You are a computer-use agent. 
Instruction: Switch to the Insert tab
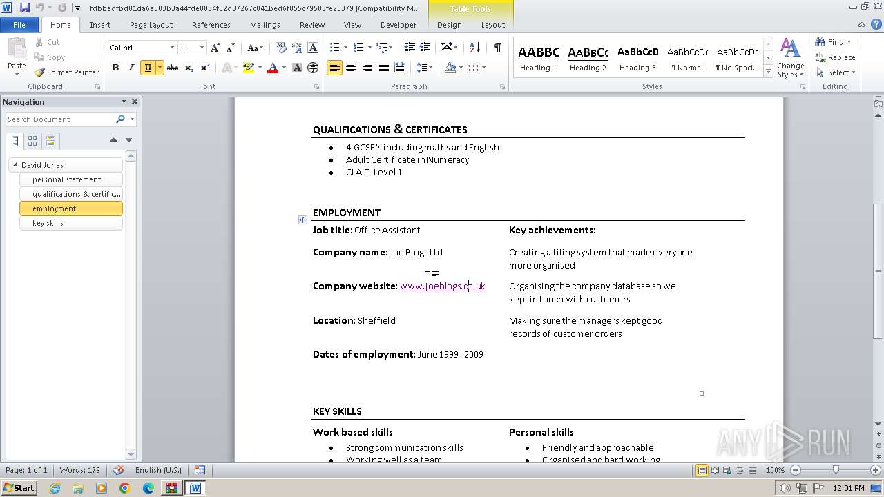pos(100,25)
